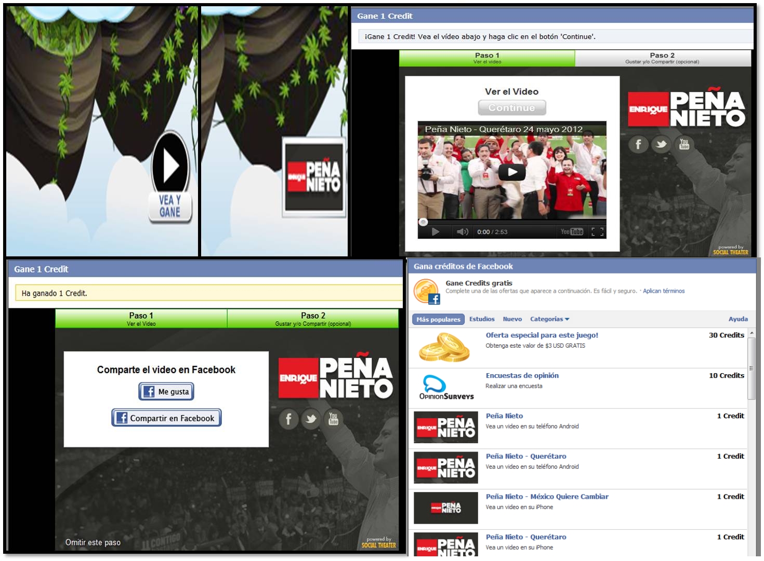Click YouTube icon in bottom-left panel

[x=333, y=419]
